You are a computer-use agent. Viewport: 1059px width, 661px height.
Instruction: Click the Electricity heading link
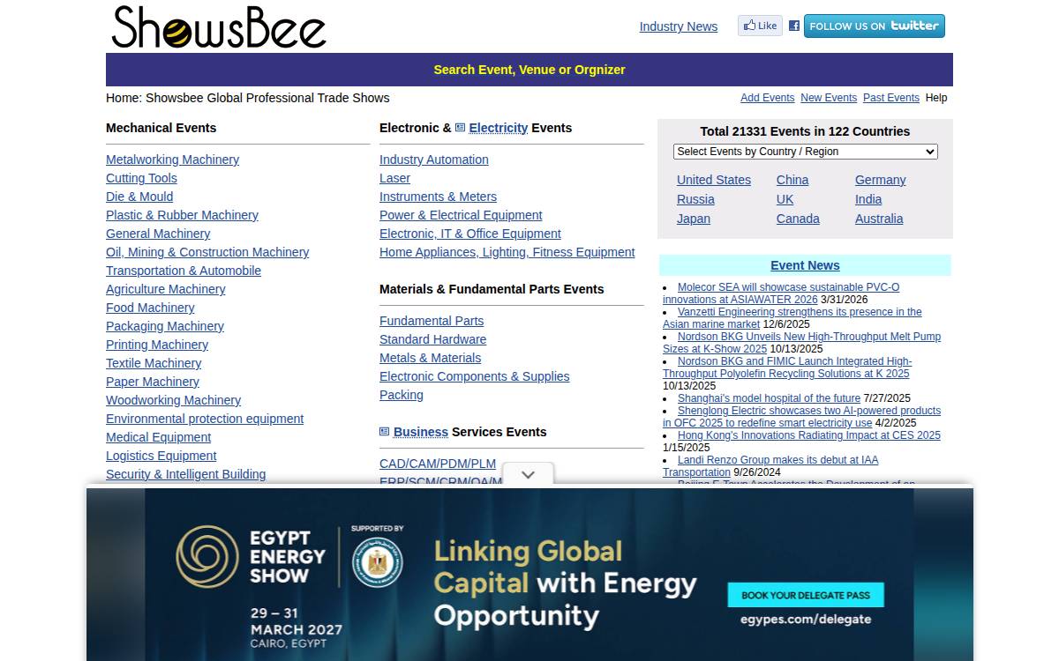[x=498, y=128]
